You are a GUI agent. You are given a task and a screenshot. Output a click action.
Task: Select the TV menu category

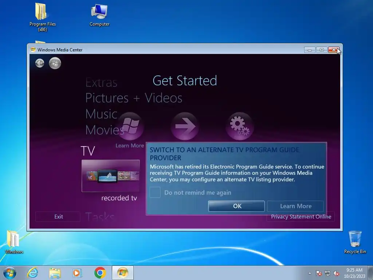(x=88, y=151)
